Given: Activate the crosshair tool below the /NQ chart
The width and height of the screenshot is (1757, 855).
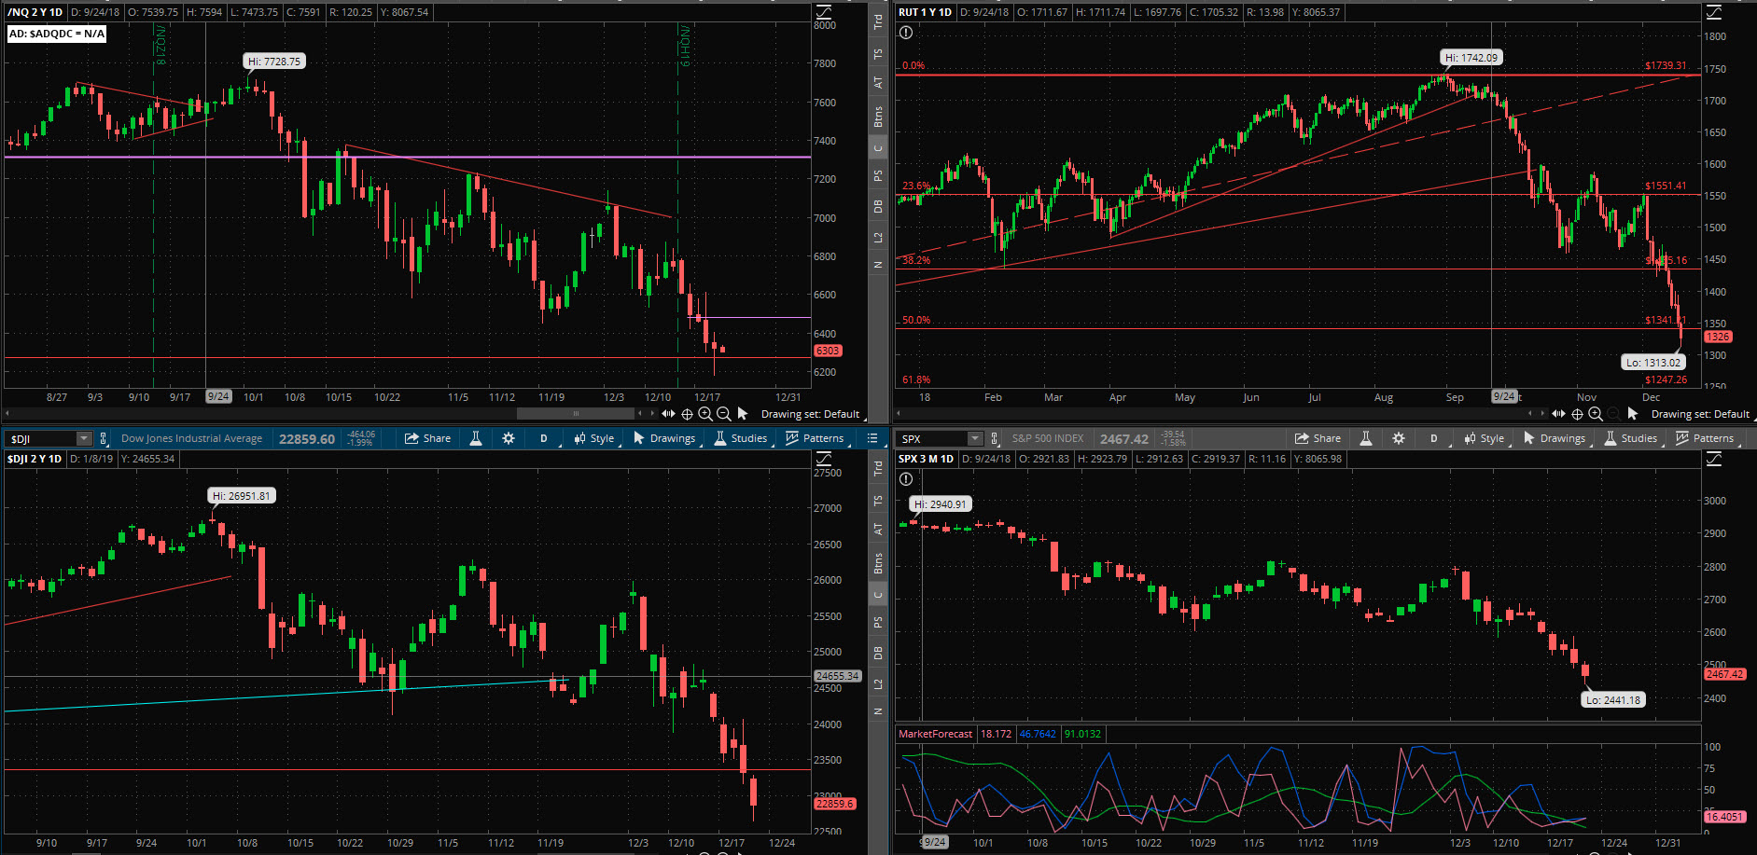Looking at the screenshot, I should 687,413.
